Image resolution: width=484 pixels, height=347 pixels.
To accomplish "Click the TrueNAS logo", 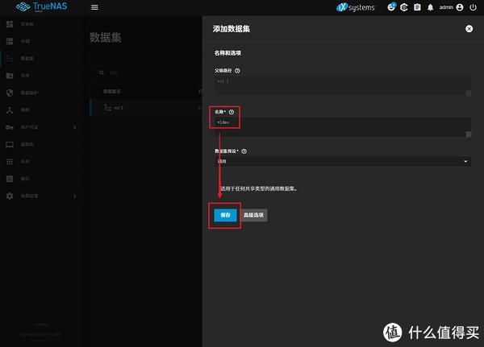I will tap(42, 6).
